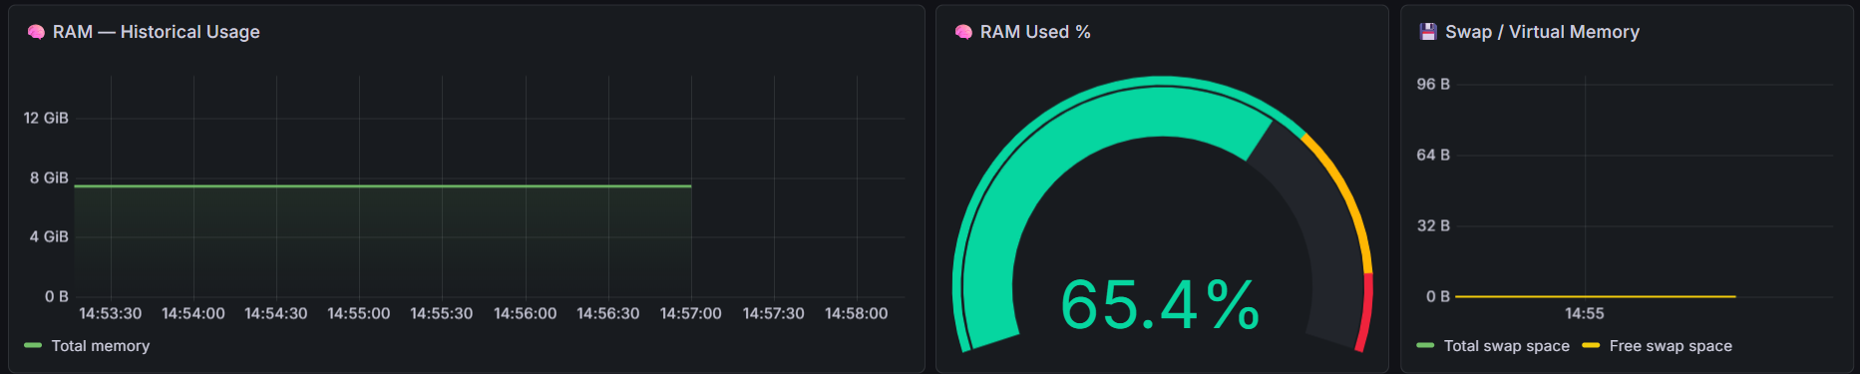The width and height of the screenshot is (1860, 374).
Task: Open the Swap / Virtual Memory panel title
Action: point(1542,32)
